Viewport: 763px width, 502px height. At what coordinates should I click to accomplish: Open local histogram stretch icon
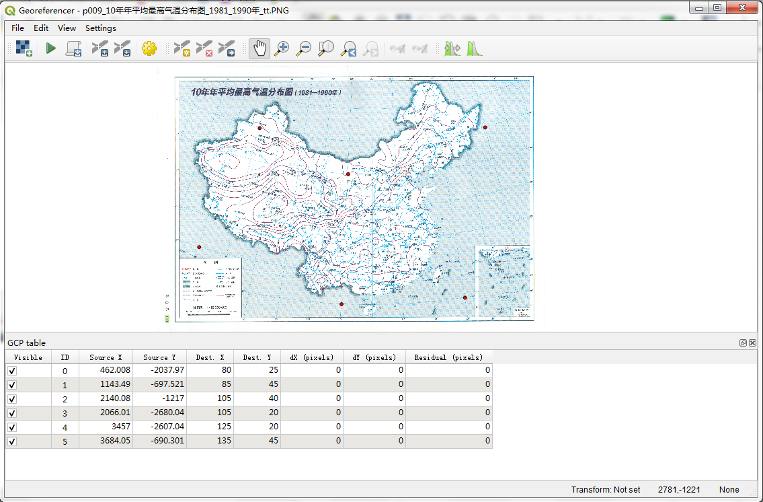(475, 48)
